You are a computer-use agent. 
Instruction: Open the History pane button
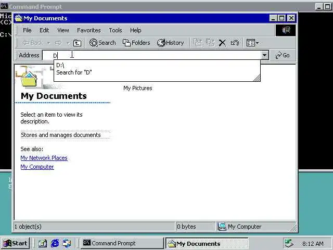coord(170,43)
